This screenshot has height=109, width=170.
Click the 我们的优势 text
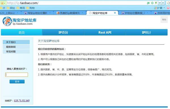click(x=45, y=64)
